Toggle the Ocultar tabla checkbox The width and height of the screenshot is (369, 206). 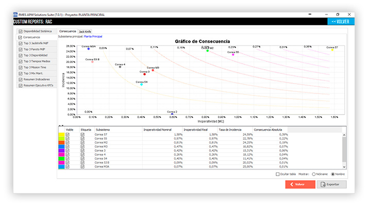pyautogui.click(x=278, y=174)
